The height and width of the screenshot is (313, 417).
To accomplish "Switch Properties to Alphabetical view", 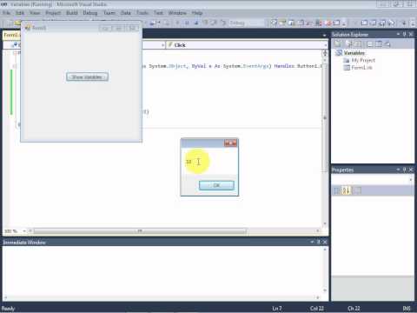I will tap(346, 190).
